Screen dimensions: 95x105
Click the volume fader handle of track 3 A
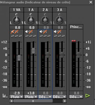pyautogui.click(x=62, y=55)
